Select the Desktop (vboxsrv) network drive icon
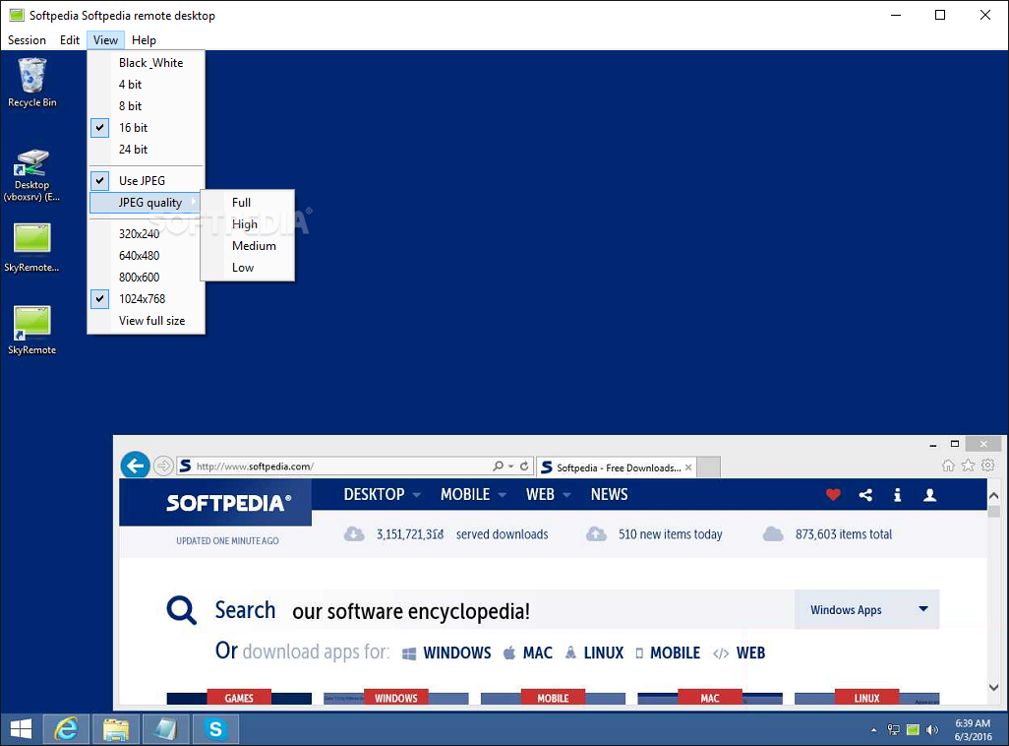The width and height of the screenshot is (1009, 746). (x=32, y=174)
